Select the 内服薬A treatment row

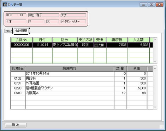coord(82,93)
